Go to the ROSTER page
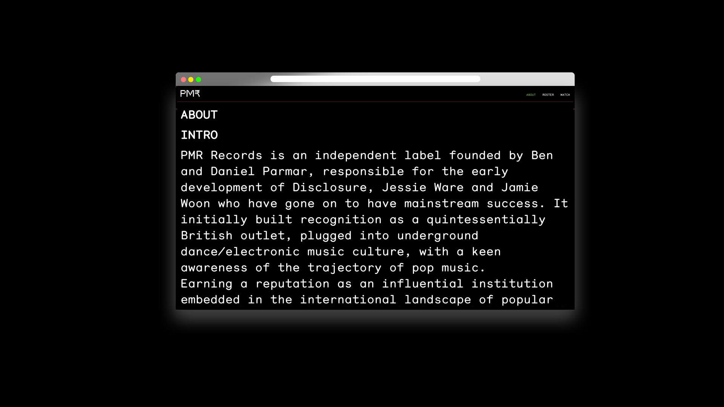724x407 pixels. click(x=548, y=95)
